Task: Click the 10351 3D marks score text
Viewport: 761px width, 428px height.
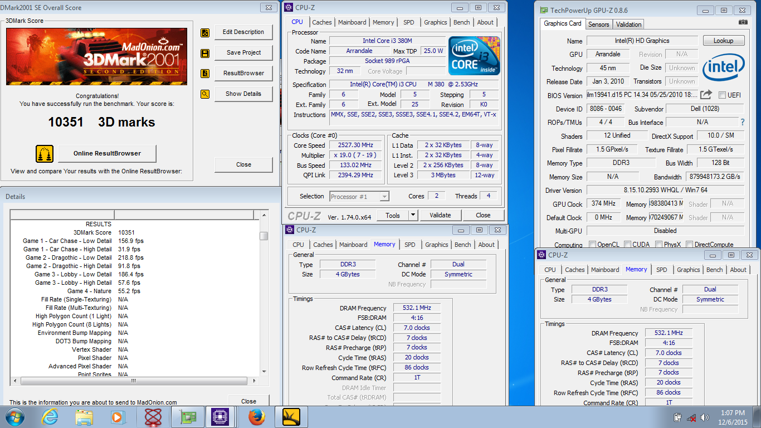Action: coord(101,122)
